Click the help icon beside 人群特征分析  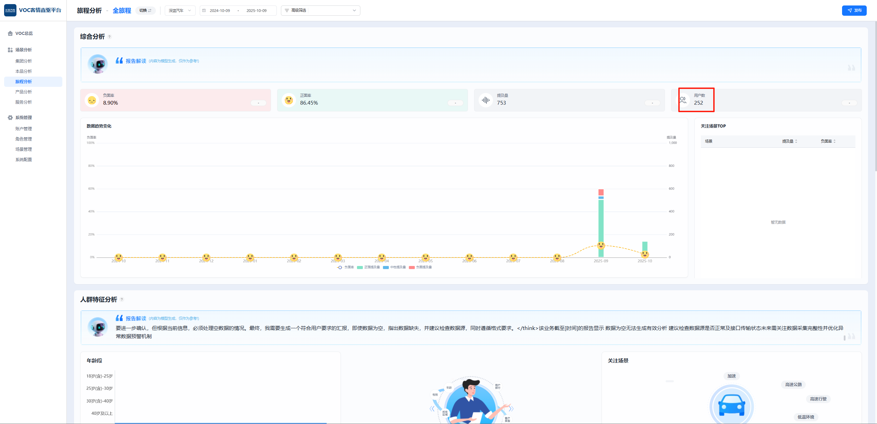pyautogui.click(x=122, y=300)
